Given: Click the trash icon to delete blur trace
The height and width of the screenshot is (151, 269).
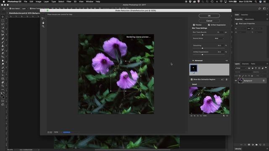Looking at the screenshot, I should tap(227, 79).
